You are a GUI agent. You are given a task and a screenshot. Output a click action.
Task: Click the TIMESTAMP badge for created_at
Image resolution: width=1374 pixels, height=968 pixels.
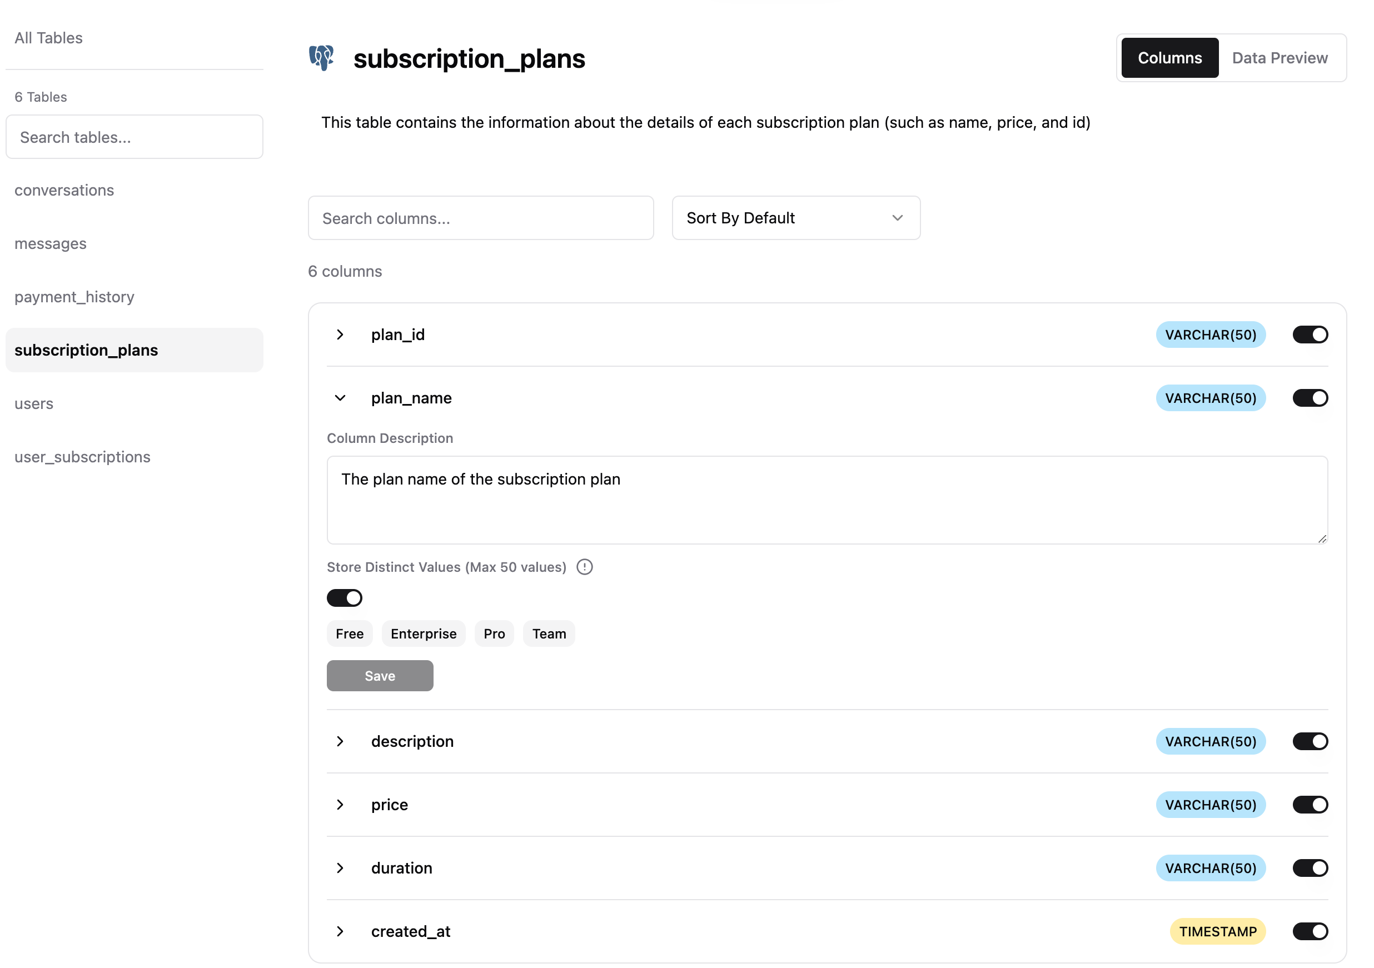coord(1217,931)
